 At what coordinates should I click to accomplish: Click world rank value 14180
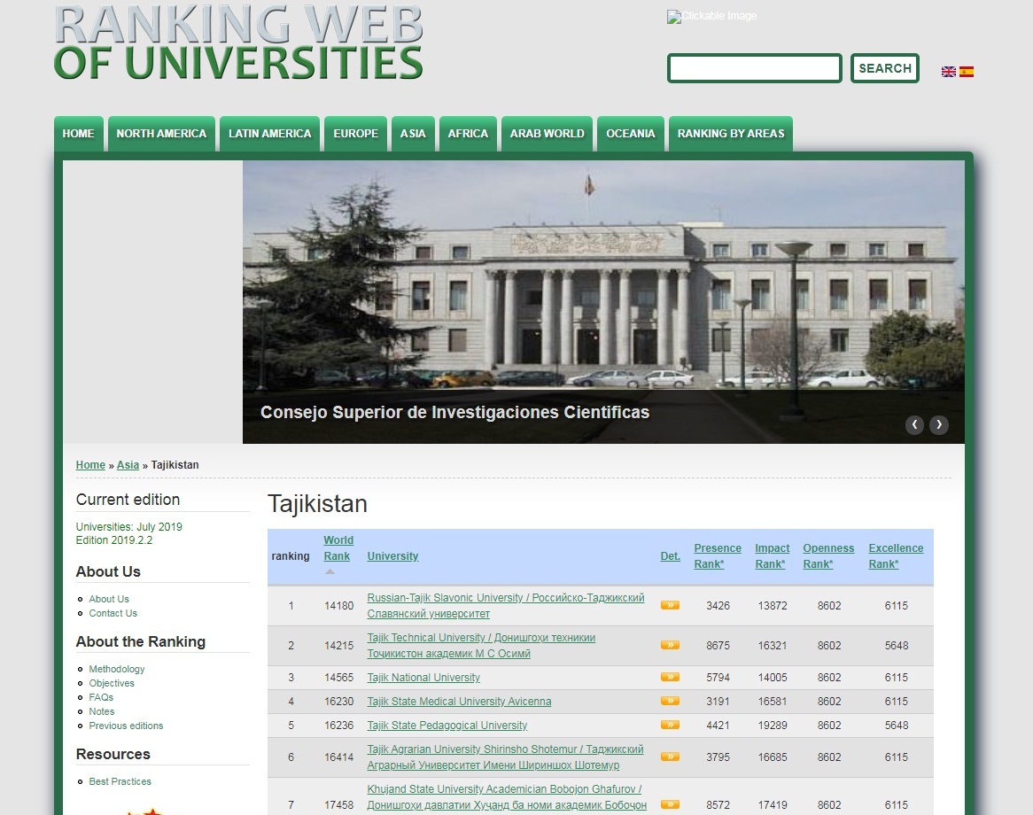coord(338,605)
